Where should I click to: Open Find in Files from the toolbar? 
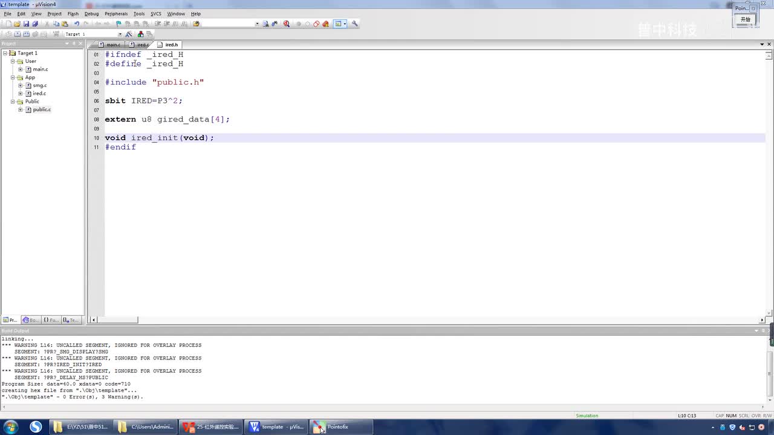pos(196,24)
